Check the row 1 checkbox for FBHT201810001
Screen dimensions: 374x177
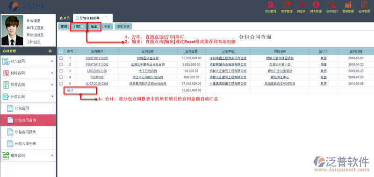point(61,58)
